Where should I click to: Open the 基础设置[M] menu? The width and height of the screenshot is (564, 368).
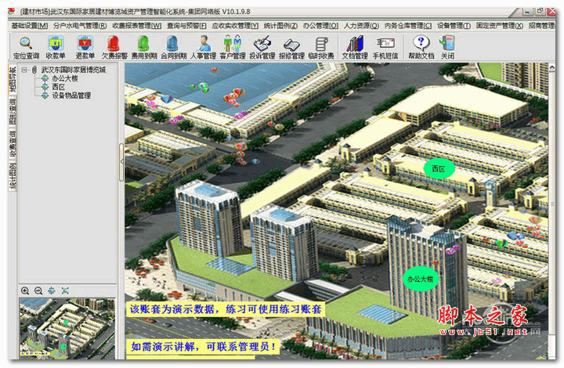click(x=30, y=26)
